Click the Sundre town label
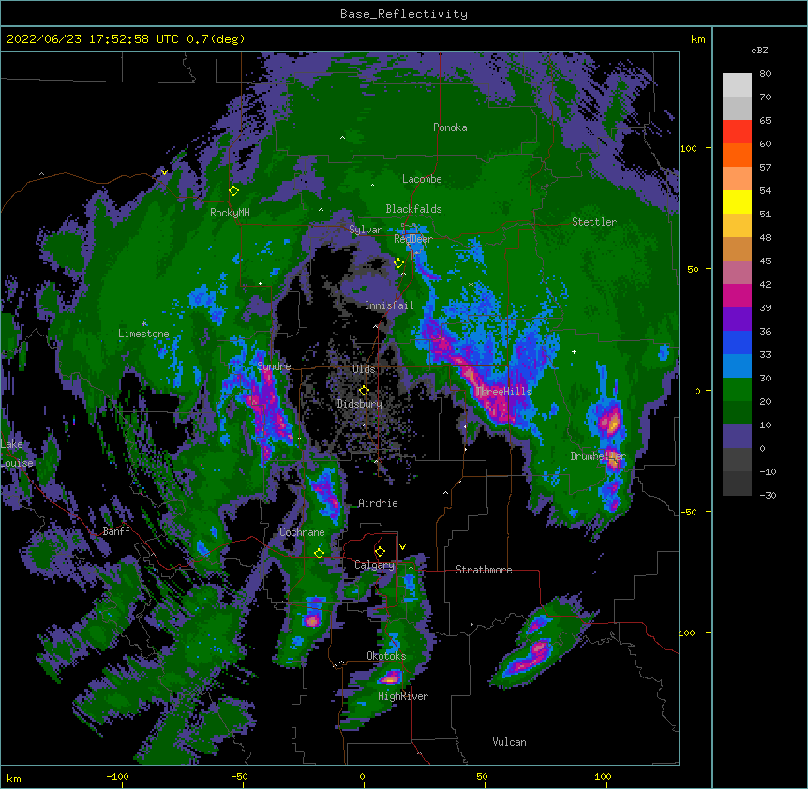808x789 pixels. coord(274,366)
